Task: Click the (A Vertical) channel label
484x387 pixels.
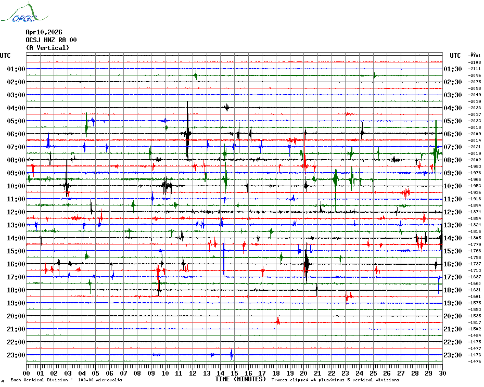Action: (x=47, y=48)
